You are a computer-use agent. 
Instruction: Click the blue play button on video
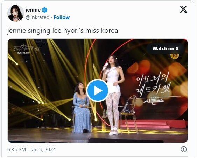pyautogui.click(x=98, y=90)
